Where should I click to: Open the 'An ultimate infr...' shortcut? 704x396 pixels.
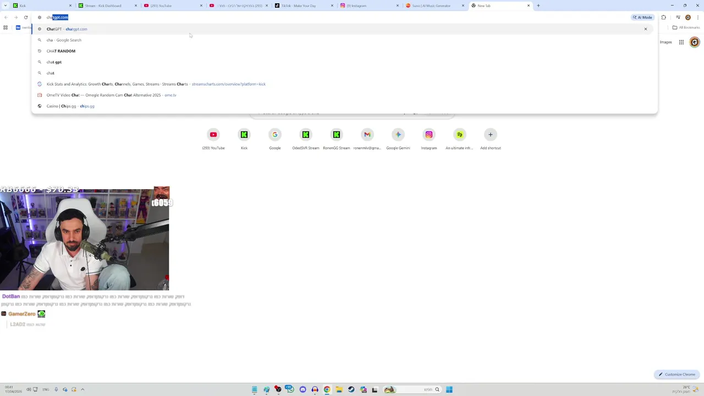460,139
